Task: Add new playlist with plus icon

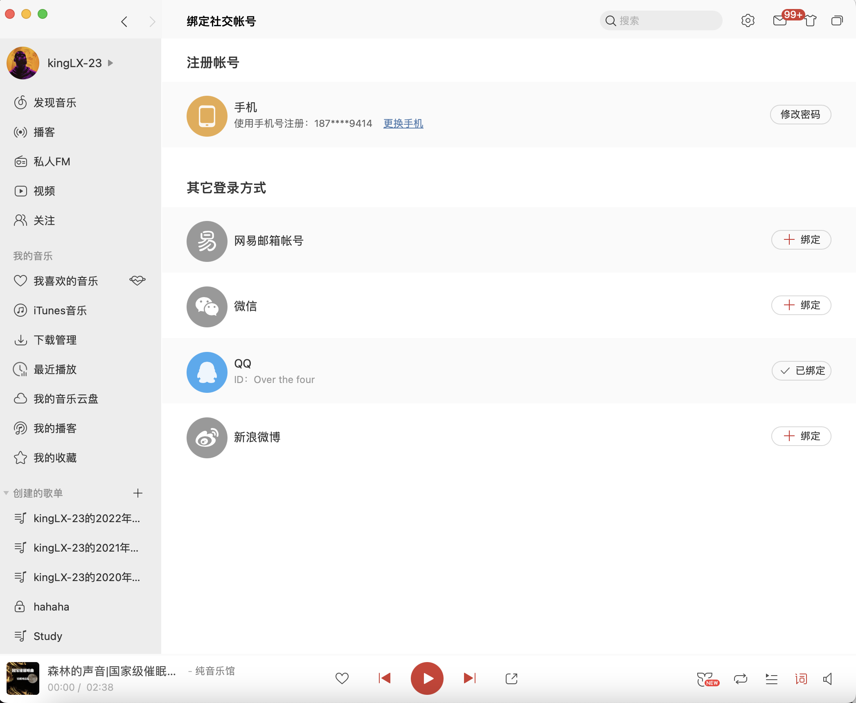Action: (138, 493)
